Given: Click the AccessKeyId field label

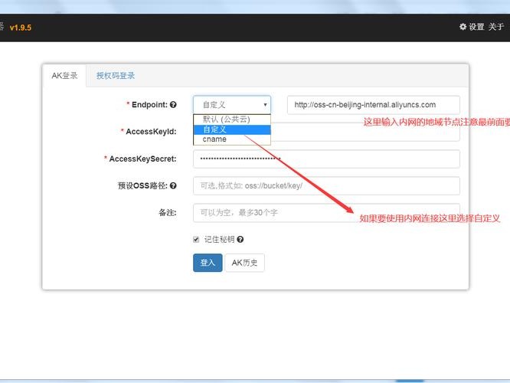Looking at the screenshot, I should (151, 132).
